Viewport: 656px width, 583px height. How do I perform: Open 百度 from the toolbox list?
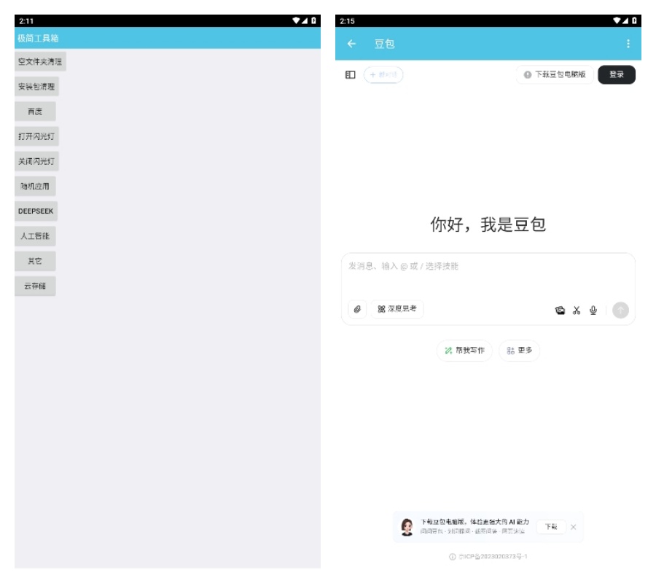35,111
